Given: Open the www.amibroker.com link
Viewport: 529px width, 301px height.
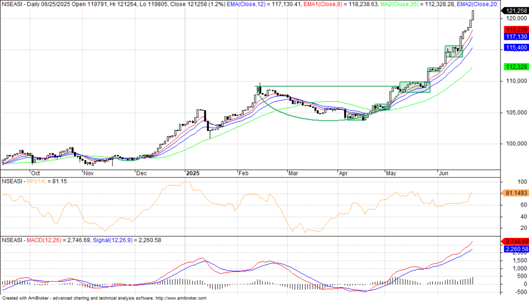Looking at the screenshot, I should (x=181, y=298).
